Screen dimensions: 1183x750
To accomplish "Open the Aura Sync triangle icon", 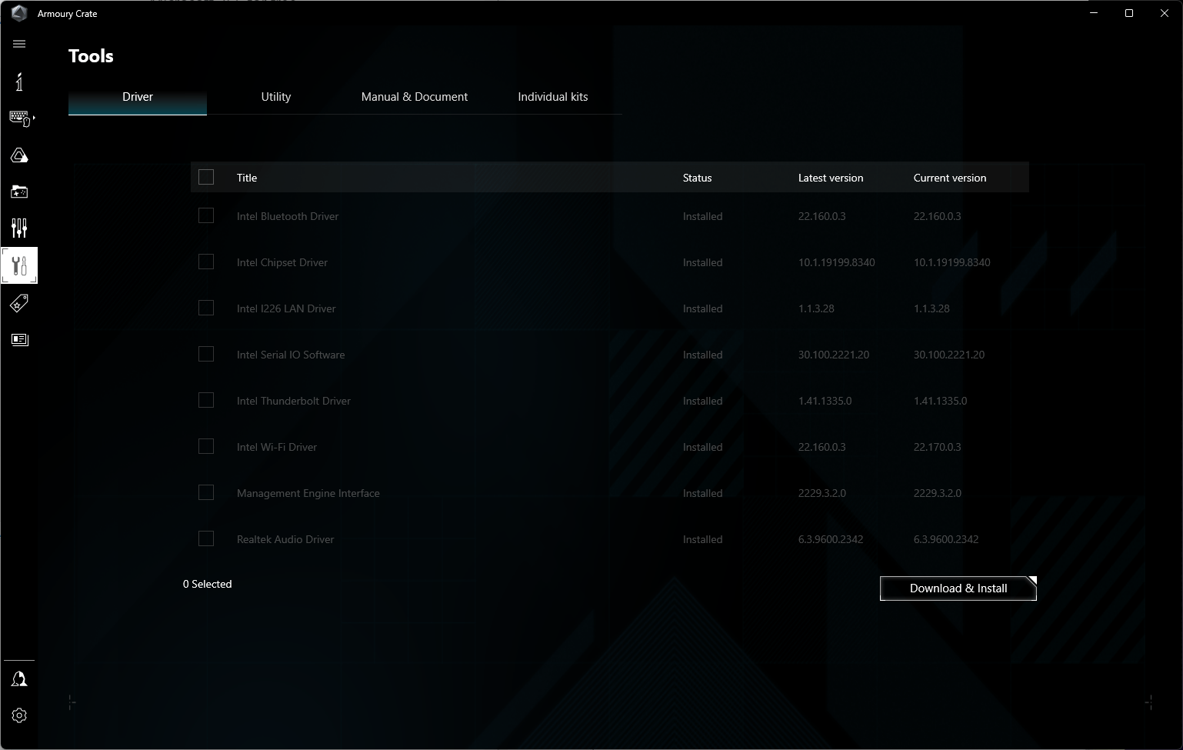I will pyautogui.click(x=19, y=155).
